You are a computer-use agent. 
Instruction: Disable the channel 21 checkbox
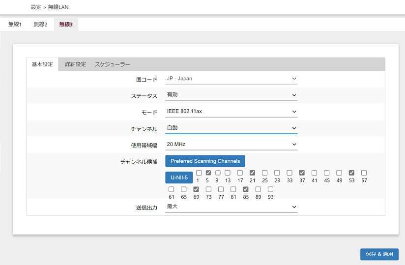pyautogui.click(x=252, y=173)
